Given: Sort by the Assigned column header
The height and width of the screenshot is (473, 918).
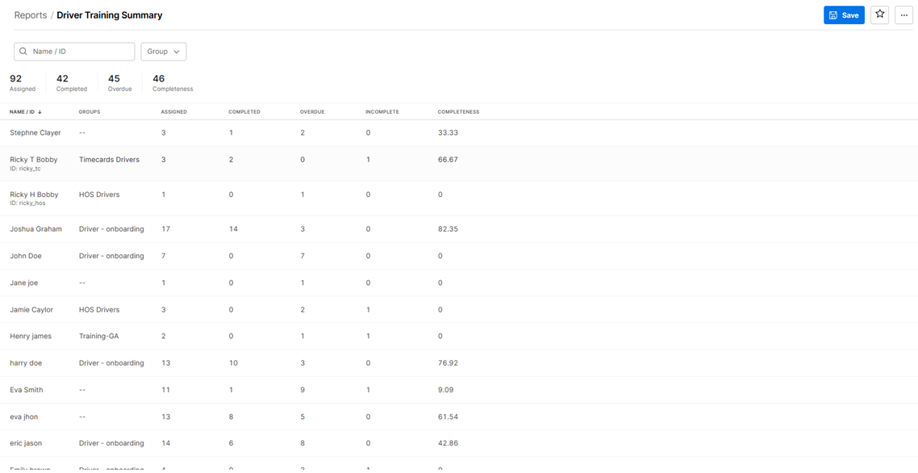Looking at the screenshot, I should click(173, 112).
